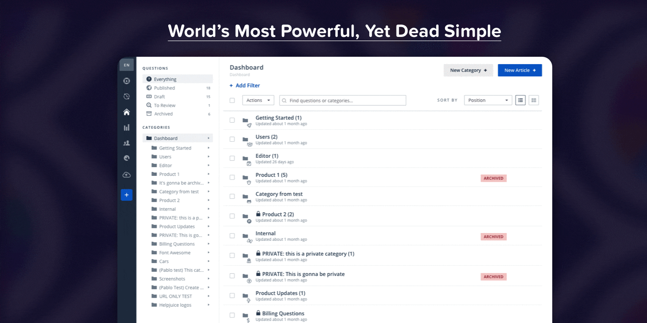The height and width of the screenshot is (323, 647).
Task: Expand the Getting Started tree arrow
Action: [208, 148]
